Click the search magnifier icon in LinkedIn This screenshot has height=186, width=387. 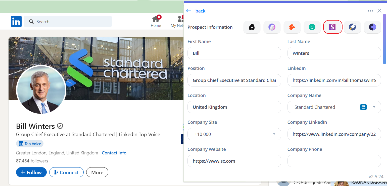(31, 22)
